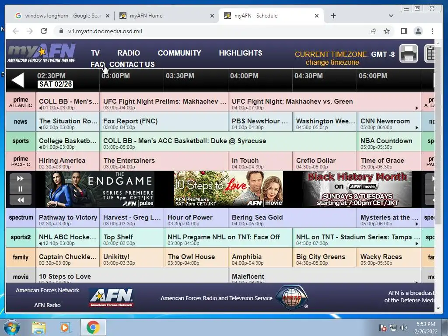Go forward in Chrome

coord(30,31)
